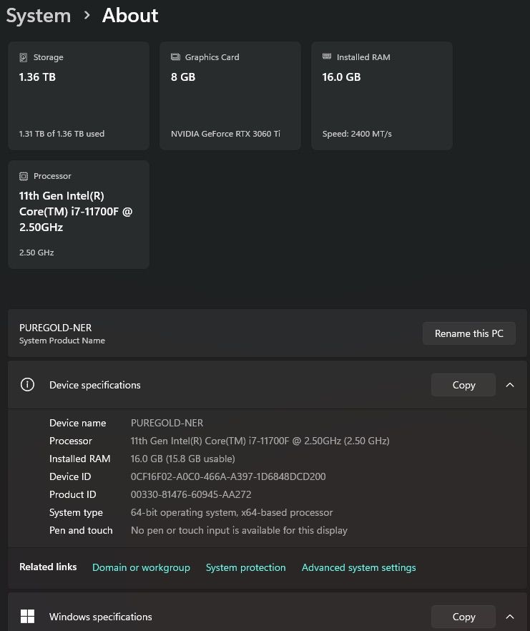Viewport: 530px width, 631px height.
Task: Collapse the Device specifications section
Action: (510, 385)
